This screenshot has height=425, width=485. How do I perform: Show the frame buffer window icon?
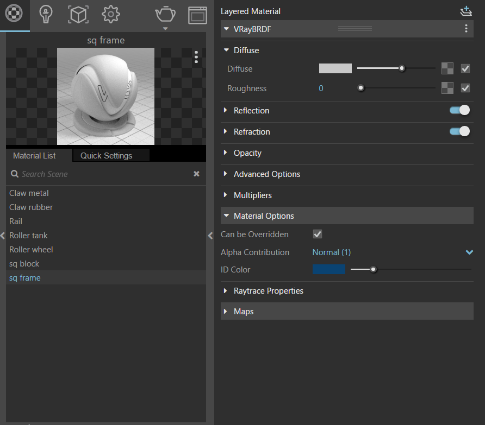click(x=197, y=15)
